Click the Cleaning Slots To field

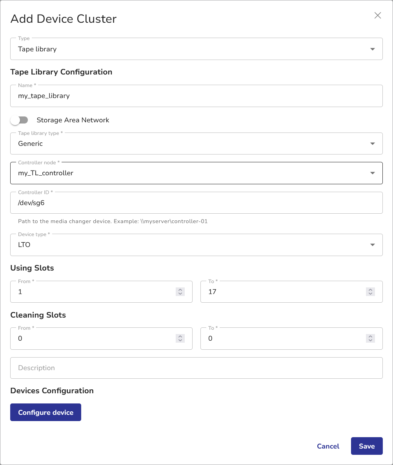tap(282, 338)
